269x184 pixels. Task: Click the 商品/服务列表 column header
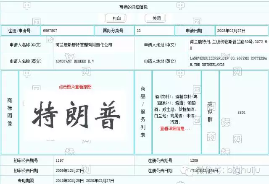(x=142, y=112)
